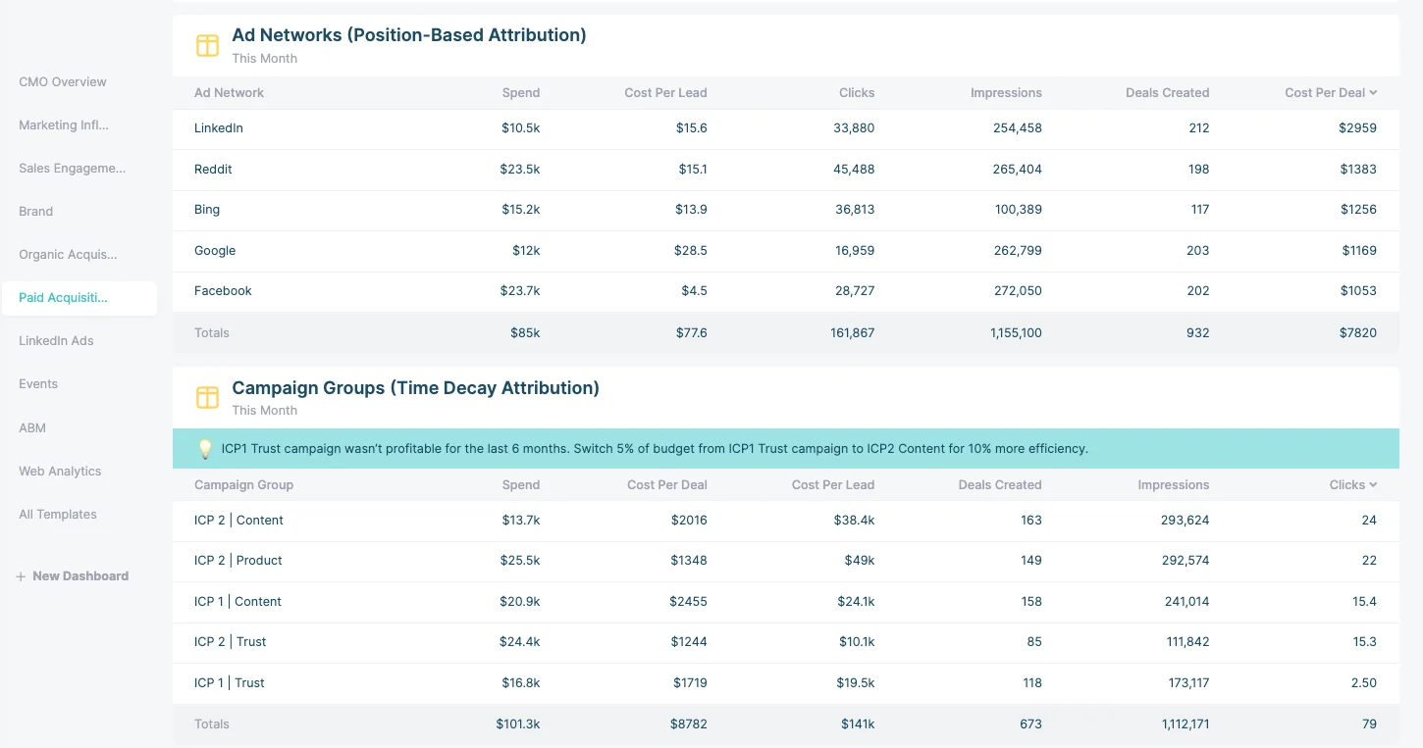
Task: Sort the Ad Networks table by Spend
Action: coord(520,92)
